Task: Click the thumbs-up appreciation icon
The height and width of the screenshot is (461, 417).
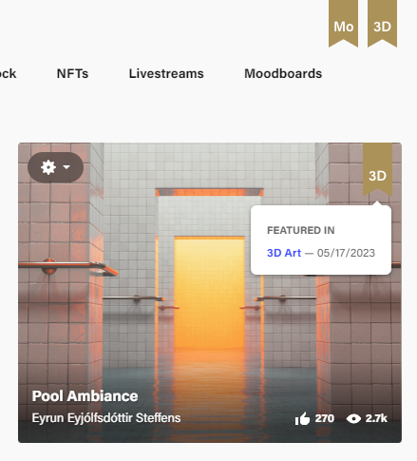Action: 302,418
